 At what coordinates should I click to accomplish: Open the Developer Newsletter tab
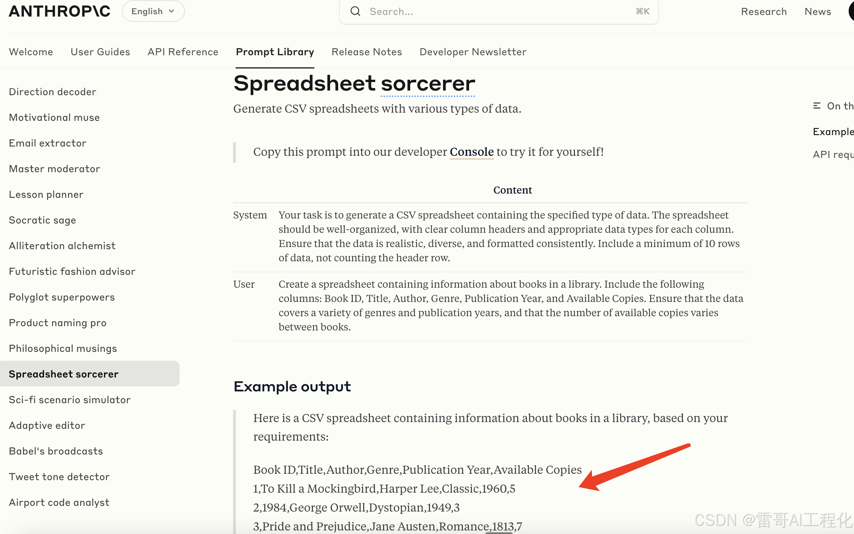pos(473,52)
